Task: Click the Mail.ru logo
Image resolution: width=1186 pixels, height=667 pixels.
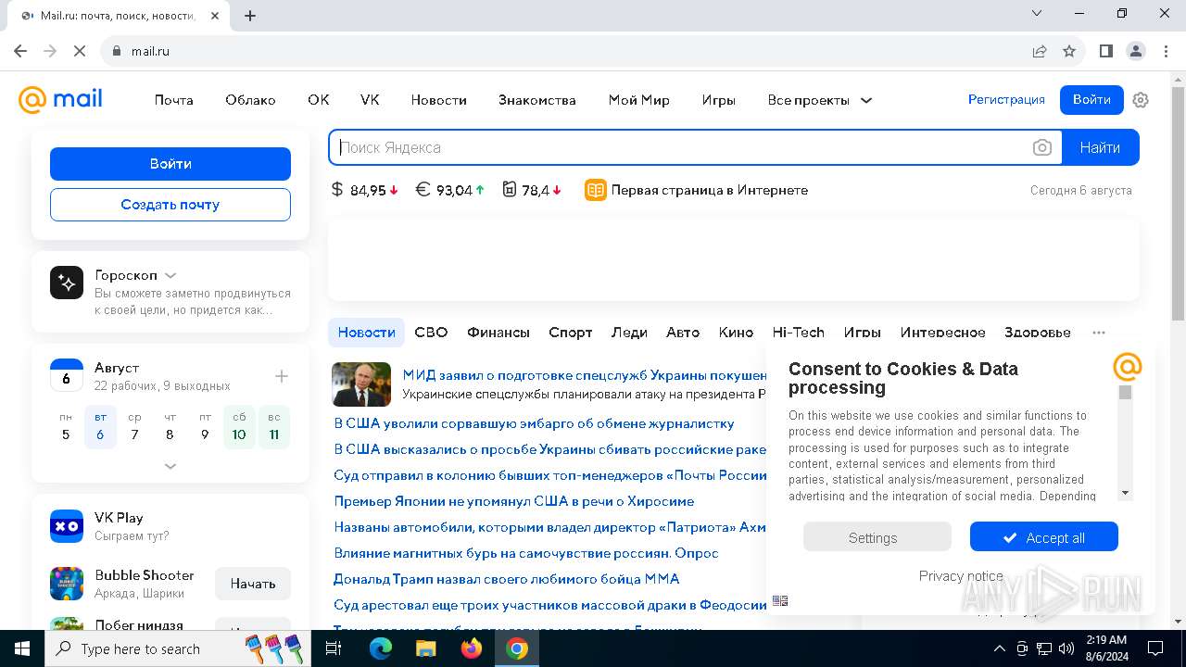Action: point(60,99)
